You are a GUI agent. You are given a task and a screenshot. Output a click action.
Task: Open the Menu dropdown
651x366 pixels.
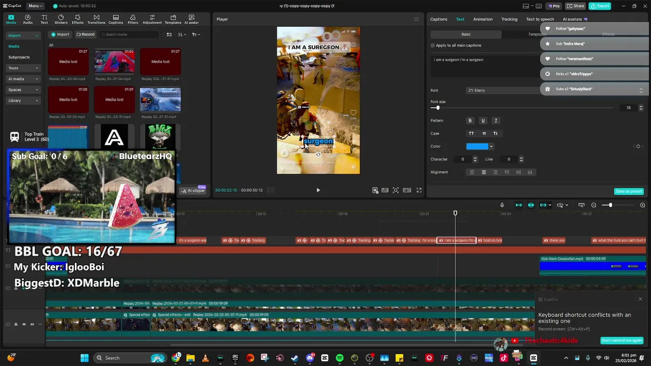click(35, 6)
